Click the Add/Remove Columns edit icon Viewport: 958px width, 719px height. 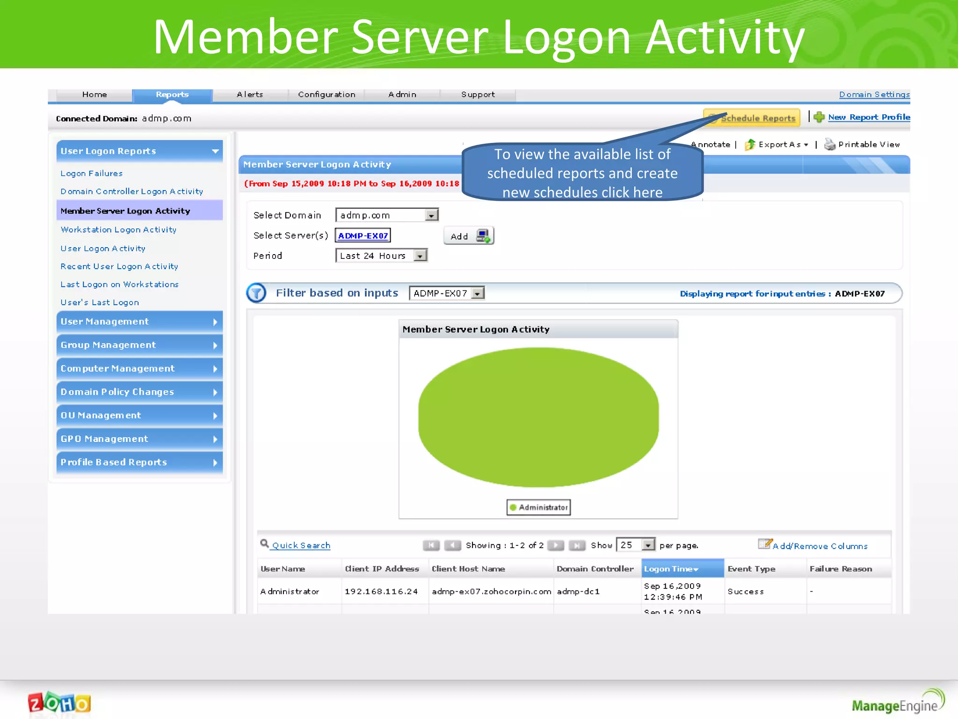(x=765, y=543)
